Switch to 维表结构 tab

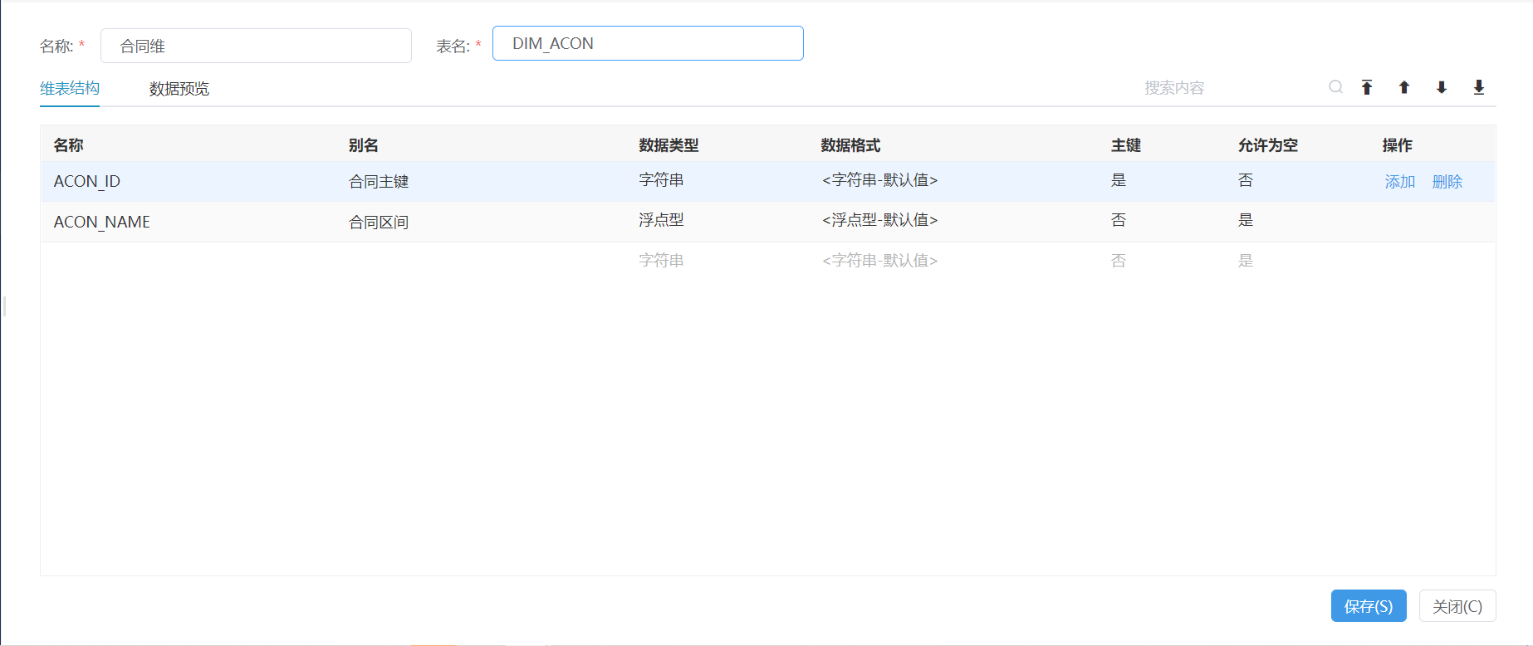pyautogui.click(x=70, y=89)
